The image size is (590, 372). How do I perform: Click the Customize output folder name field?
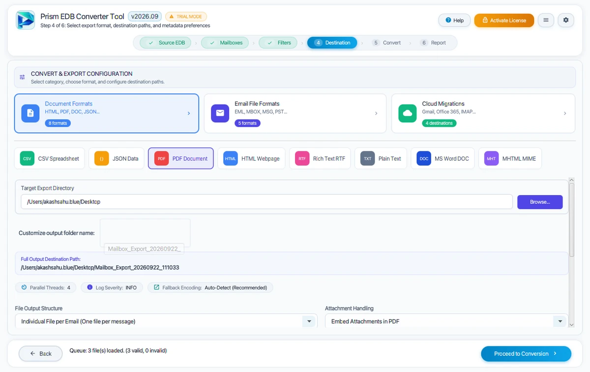coord(145,233)
